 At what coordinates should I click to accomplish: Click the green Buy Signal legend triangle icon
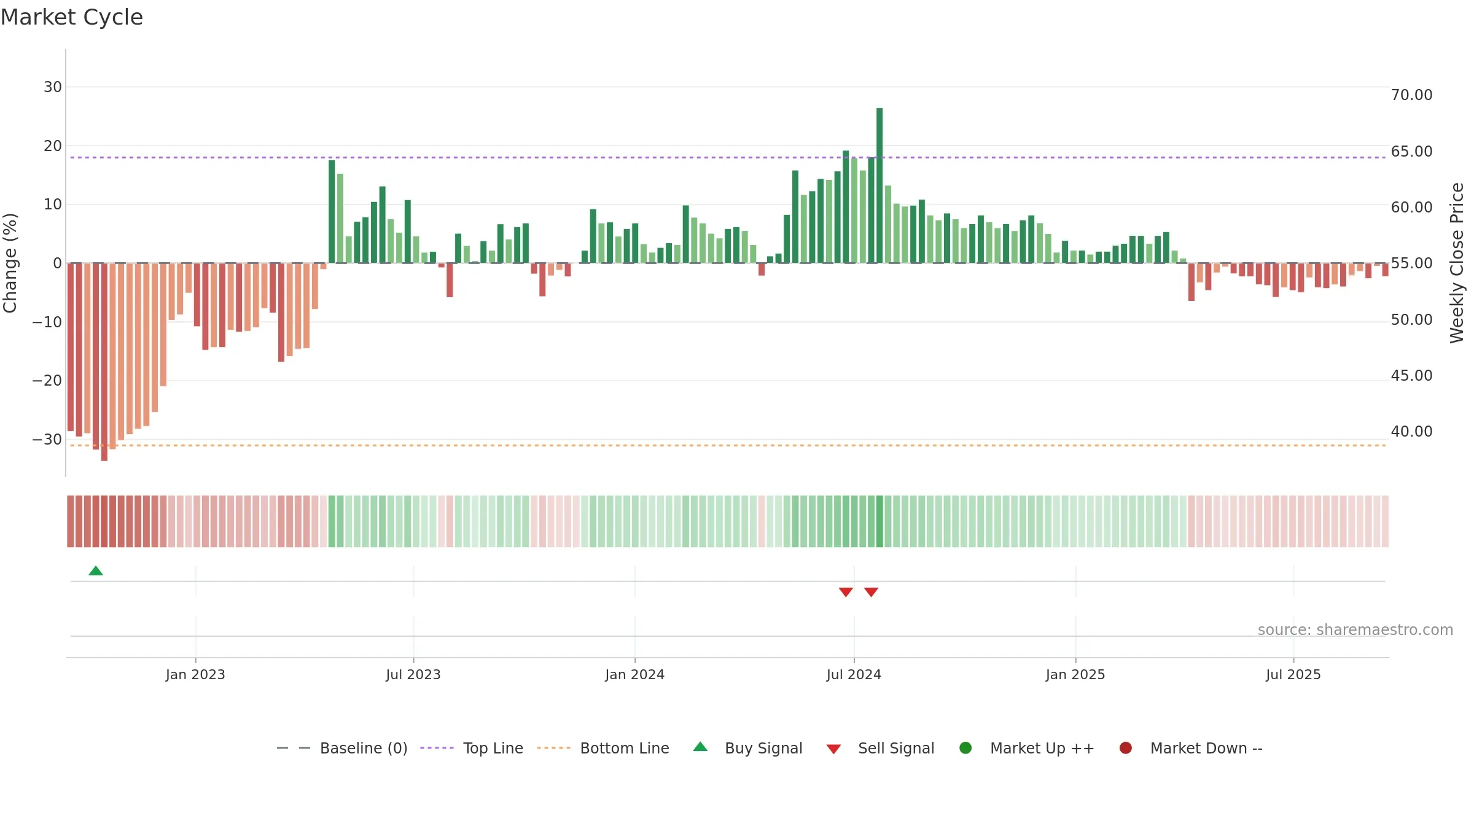(700, 747)
